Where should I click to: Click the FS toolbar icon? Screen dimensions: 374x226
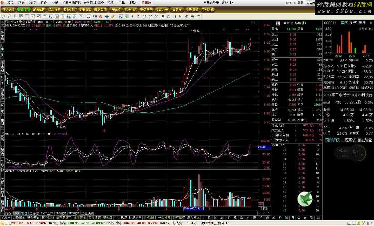[121, 16]
